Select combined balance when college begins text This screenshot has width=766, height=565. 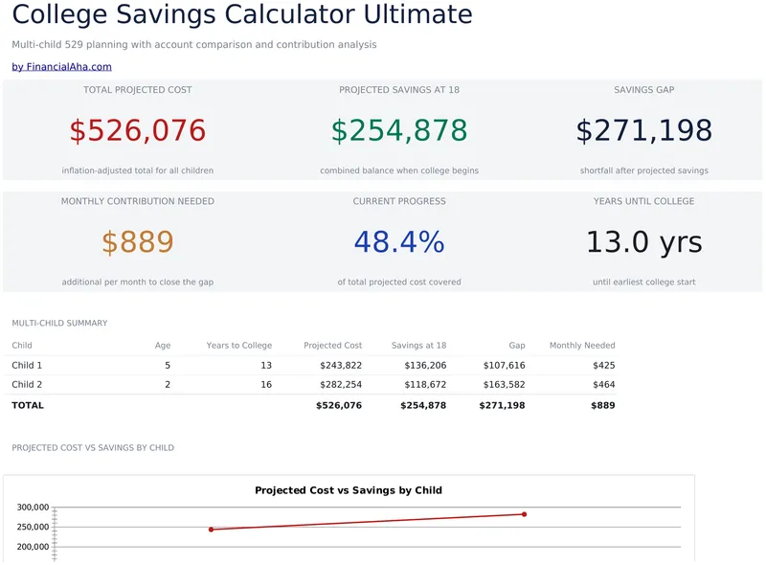[399, 170]
